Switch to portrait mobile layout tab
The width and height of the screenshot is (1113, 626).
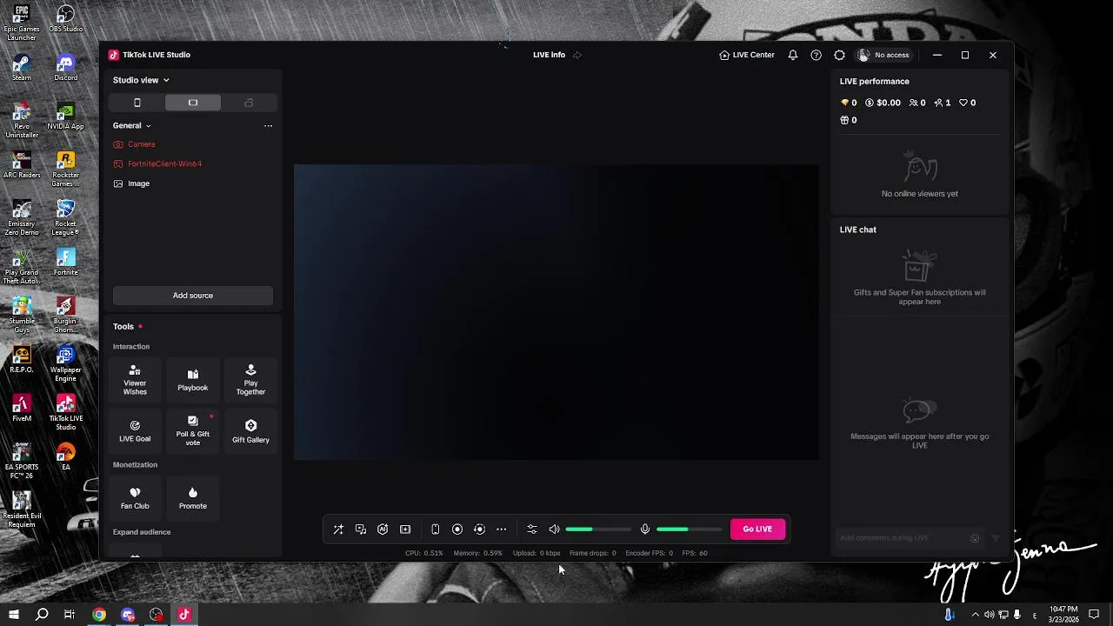137,103
